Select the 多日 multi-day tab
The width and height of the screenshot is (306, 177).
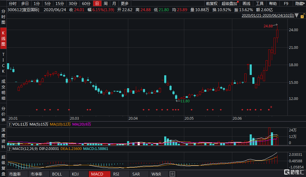25,4
